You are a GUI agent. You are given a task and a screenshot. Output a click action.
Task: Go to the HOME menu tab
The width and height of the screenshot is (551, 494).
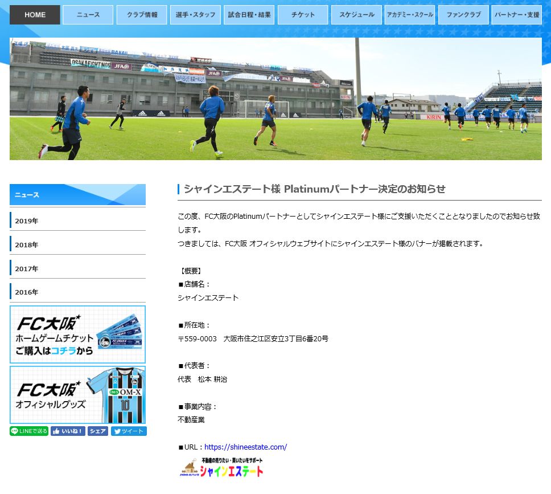[35, 15]
